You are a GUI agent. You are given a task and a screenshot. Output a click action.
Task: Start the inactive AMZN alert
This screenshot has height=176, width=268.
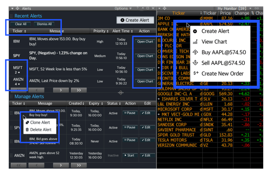point(130,155)
